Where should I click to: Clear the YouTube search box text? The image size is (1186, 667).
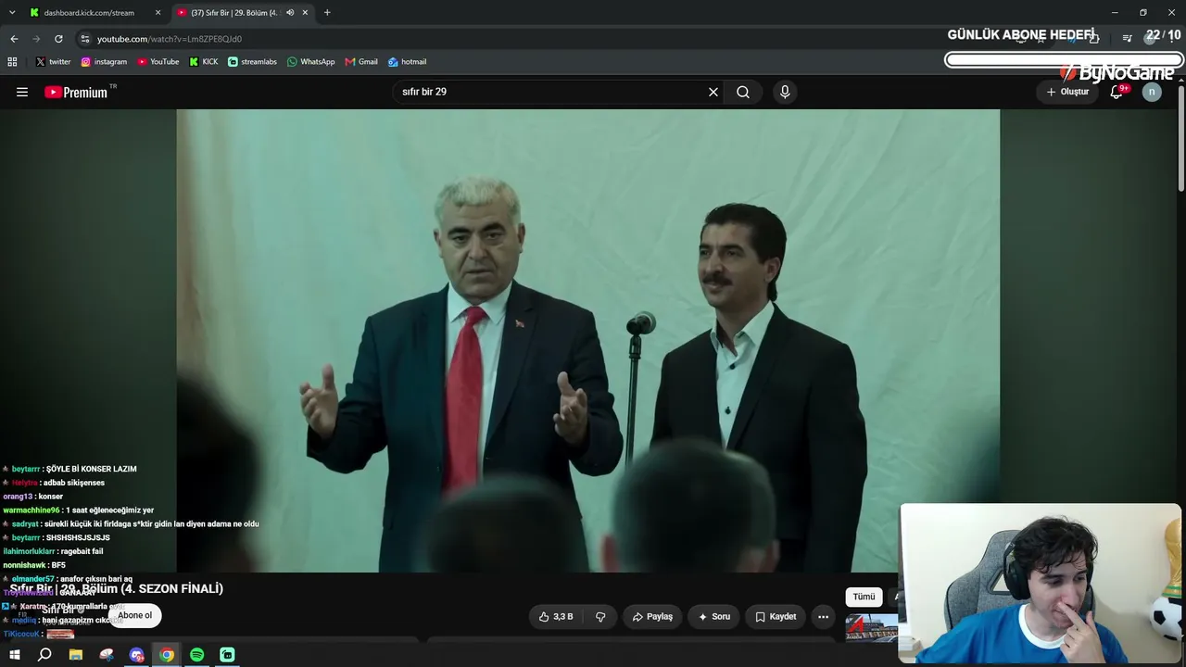click(x=713, y=92)
